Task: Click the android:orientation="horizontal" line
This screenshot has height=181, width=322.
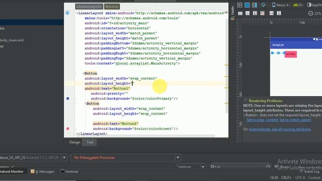Action: click(x=117, y=28)
